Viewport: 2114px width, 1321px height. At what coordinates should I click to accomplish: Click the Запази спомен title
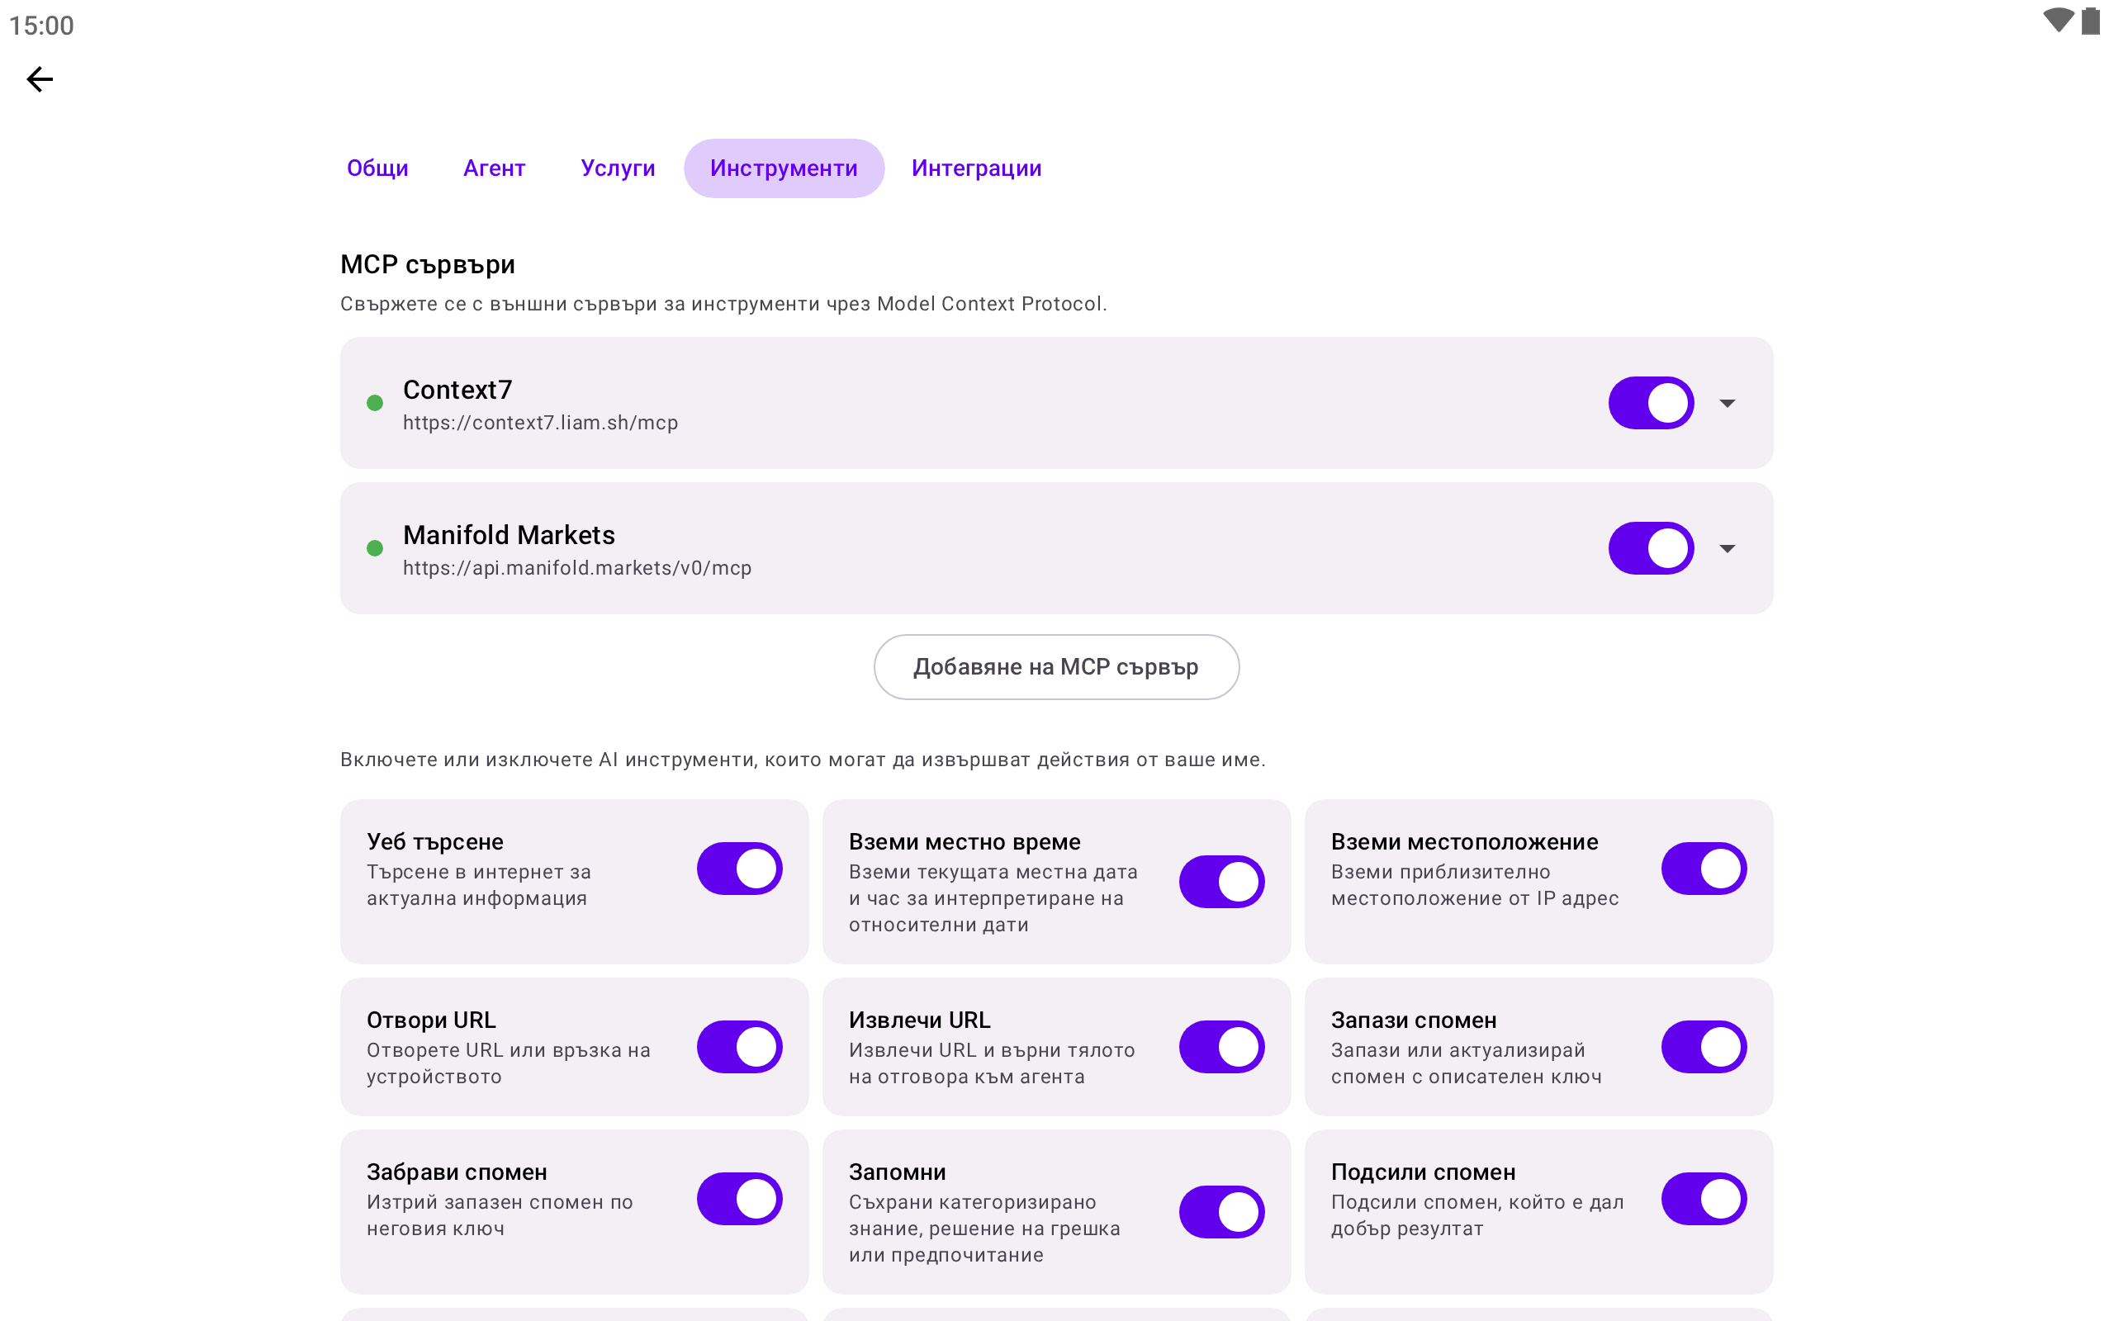point(1414,1020)
